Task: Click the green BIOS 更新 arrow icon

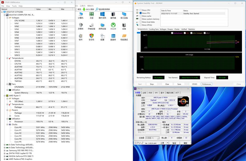Action: (x=84, y=9)
